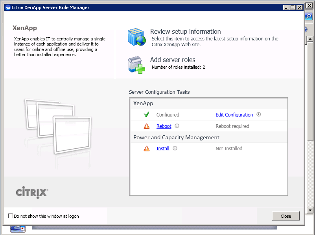Click the warning triangle beside Reboot
Viewport: 315px width, 235px height.
147,126
